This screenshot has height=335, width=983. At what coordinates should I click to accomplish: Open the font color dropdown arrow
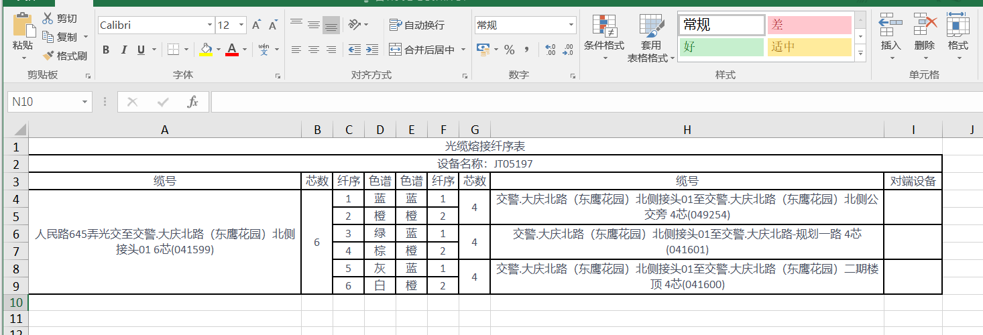tap(245, 50)
